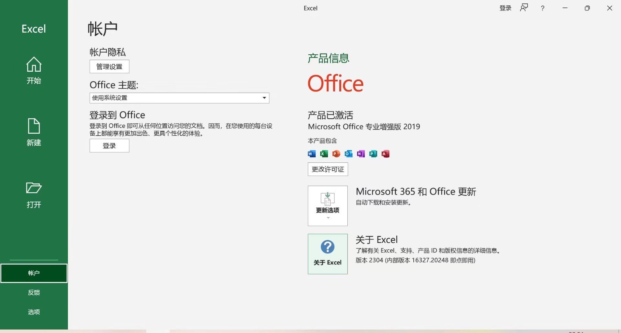Image resolution: width=621 pixels, height=333 pixels.
Task: Click the version 2304 build text
Action: click(x=415, y=261)
